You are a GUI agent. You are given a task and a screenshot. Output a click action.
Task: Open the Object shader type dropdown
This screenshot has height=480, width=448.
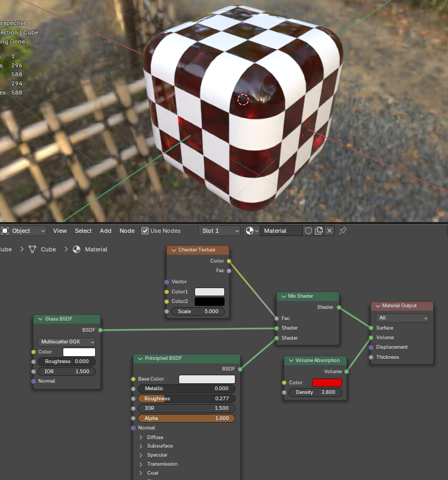pyautogui.click(x=23, y=231)
